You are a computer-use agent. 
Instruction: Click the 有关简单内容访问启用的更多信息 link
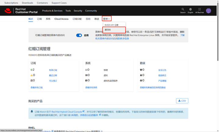pyautogui.click(x=112, y=39)
